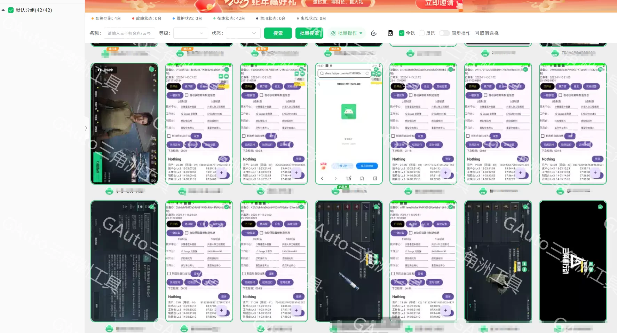
Task: Deselect the 控制中 device's green checkmark
Action: [x=152, y=69]
